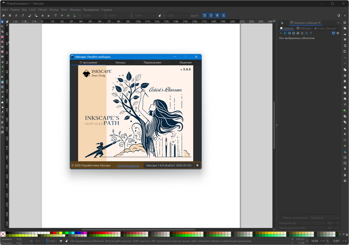
Task: Toggle fourth transform-affect button (move patterns)
Action: point(223,16)
